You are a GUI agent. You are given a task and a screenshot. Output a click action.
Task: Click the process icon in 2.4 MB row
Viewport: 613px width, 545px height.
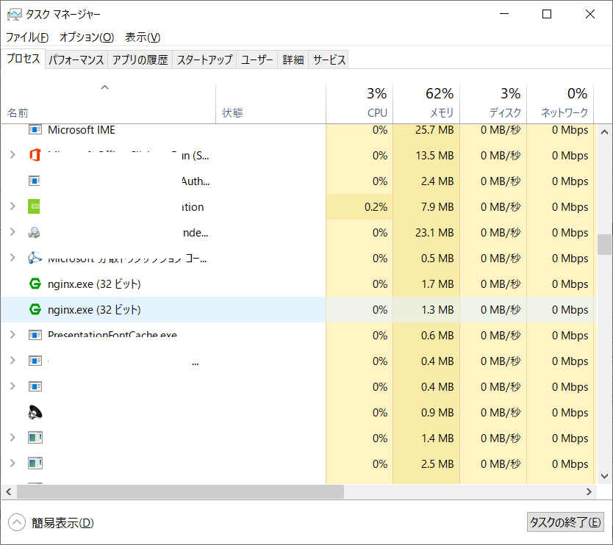[35, 181]
